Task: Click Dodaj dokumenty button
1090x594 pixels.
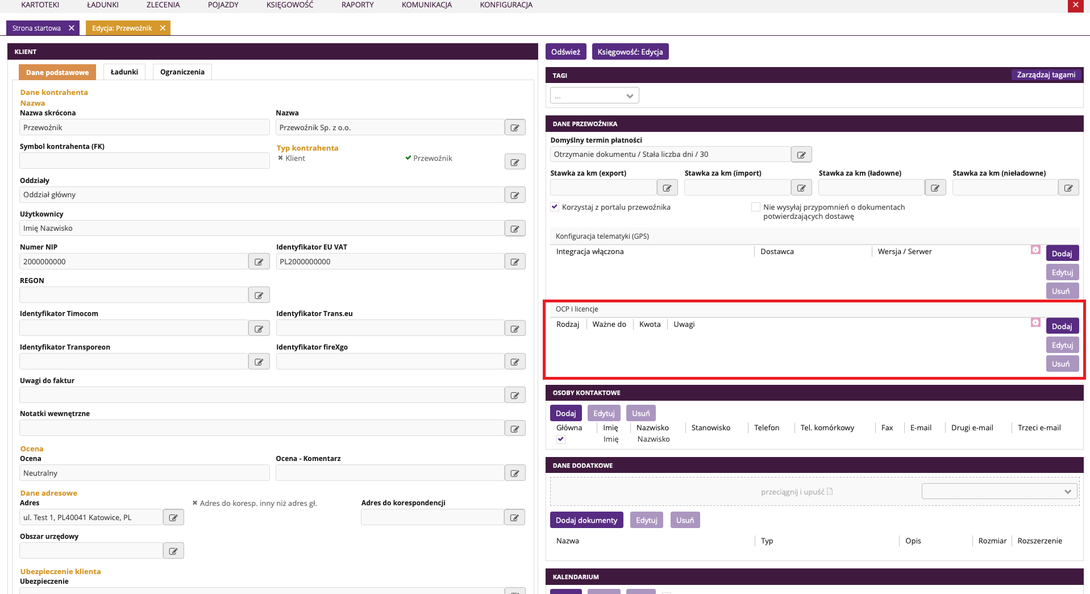Action: pyautogui.click(x=586, y=520)
